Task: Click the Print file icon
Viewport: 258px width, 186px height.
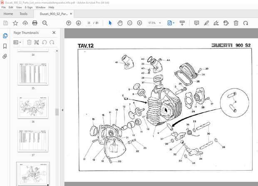Action: [35, 23]
